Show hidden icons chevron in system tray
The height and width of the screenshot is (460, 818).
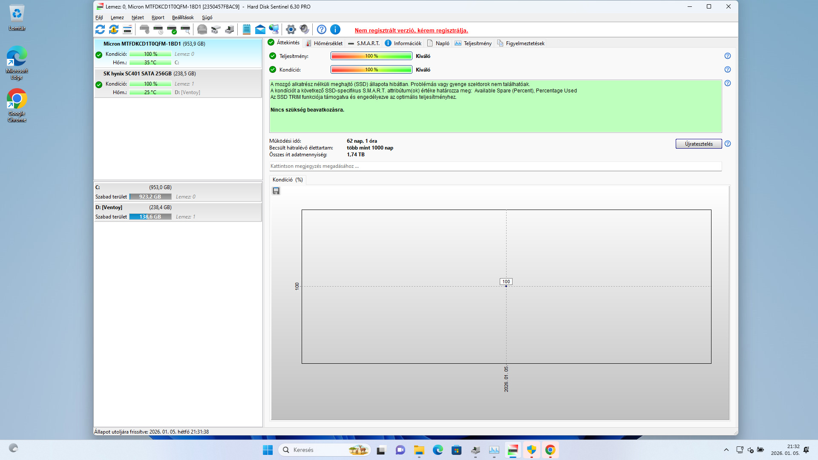point(726,450)
